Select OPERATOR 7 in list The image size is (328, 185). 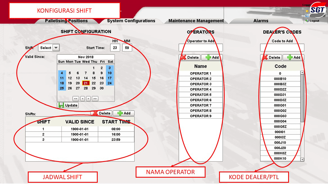201,105
